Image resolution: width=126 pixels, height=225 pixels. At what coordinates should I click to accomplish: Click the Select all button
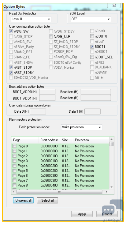tap(47, 200)
